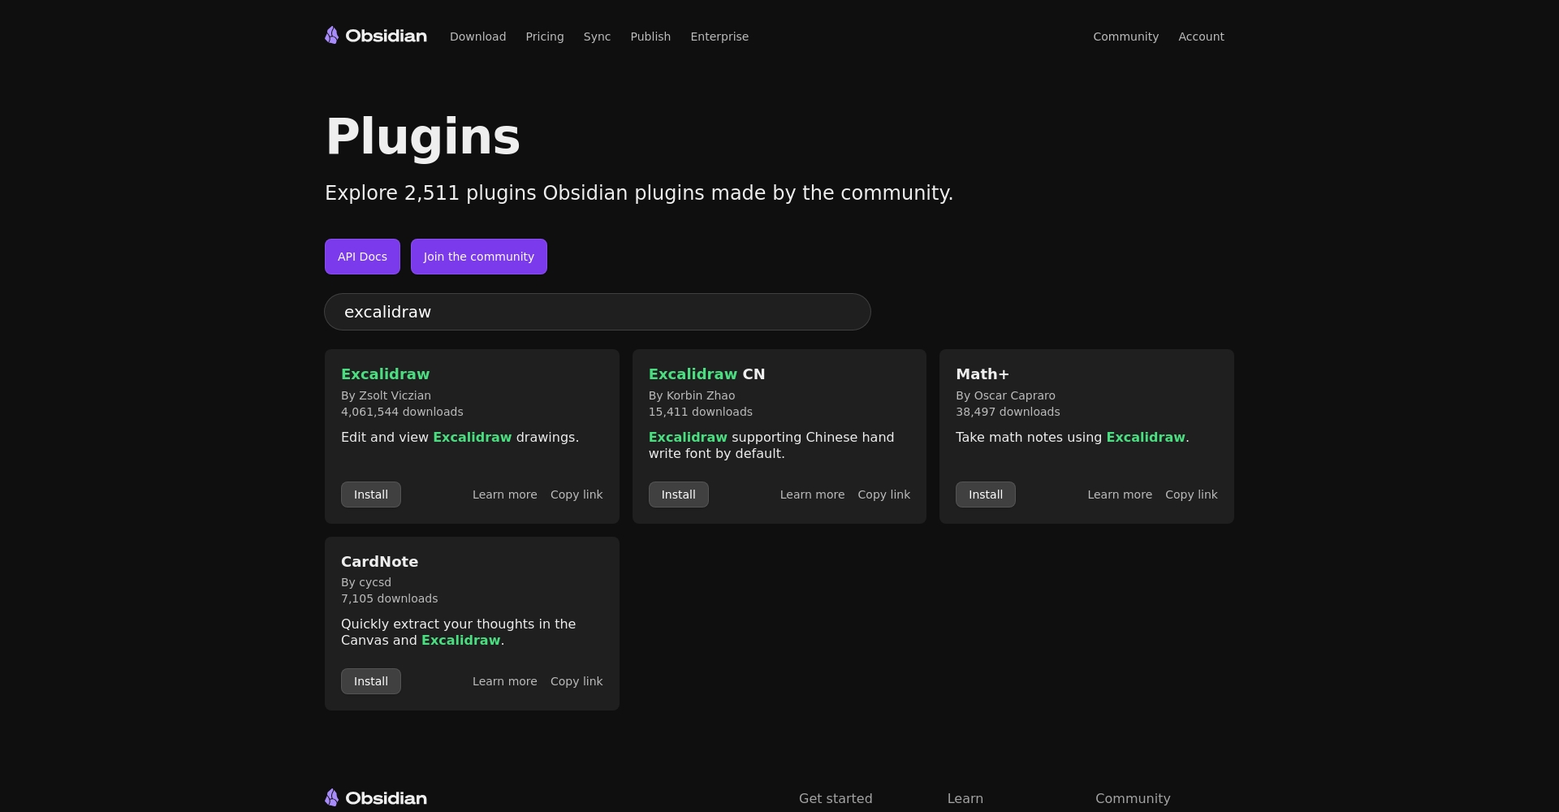Focus the plugin search field containing excalidraw
Image resolution: width=1559 pixels, height=812 pixels.
coord(598,312)
